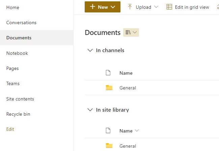Click the Upload arrow icon

click(x=130, y=7)
